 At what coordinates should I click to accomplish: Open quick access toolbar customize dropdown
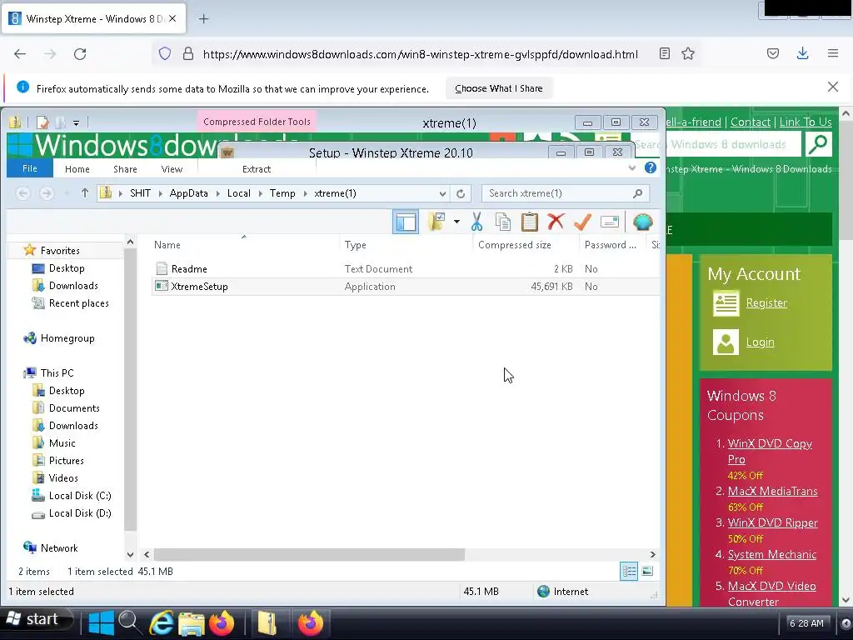click(76, 123)
